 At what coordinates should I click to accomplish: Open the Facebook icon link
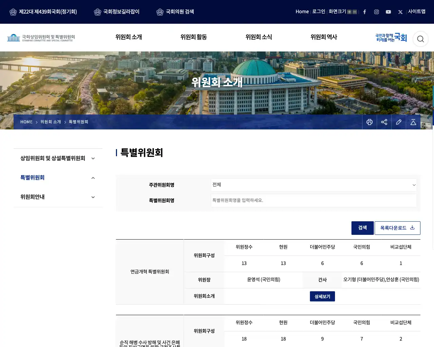[x=364, y=12]
